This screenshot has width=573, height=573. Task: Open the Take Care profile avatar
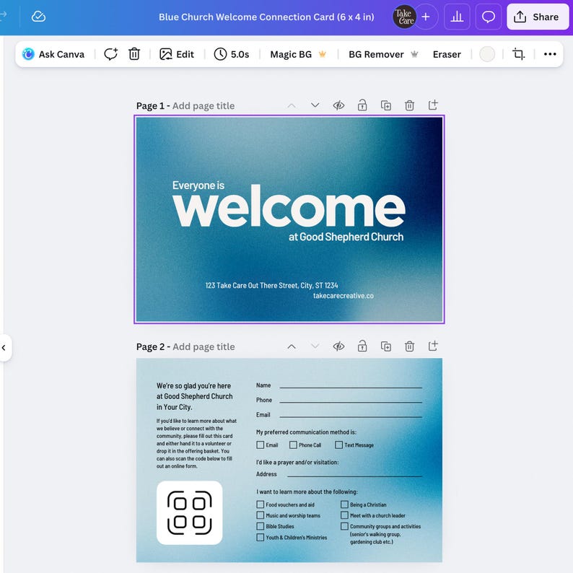point(404,17)
